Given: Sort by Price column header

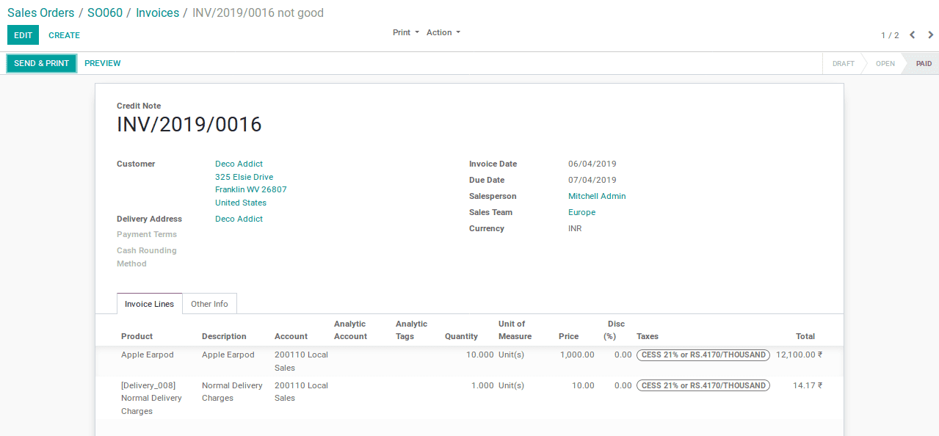Looking at the screenshot, I should point(568,336).
